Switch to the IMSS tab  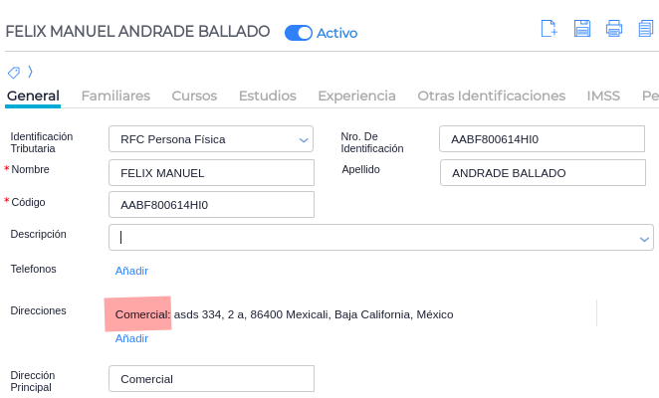(603, 97)
